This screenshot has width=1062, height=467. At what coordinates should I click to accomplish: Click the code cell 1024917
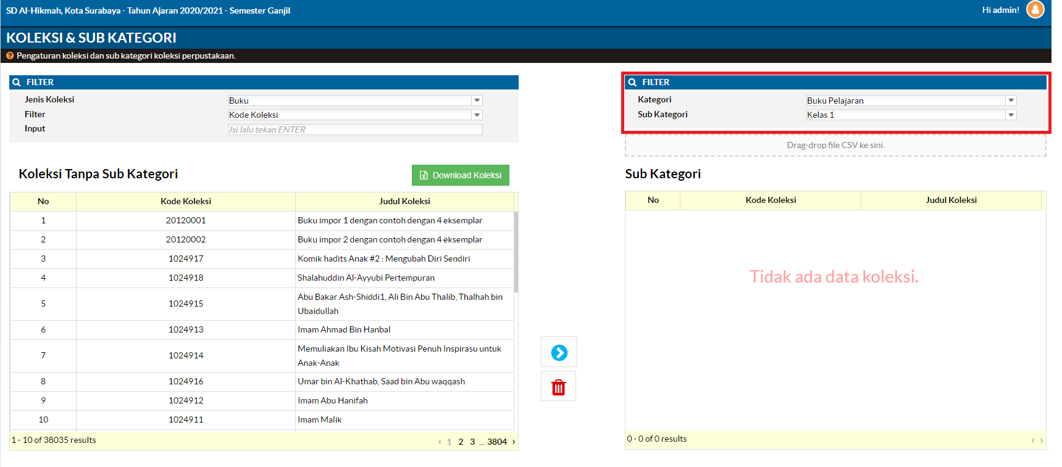186,259
